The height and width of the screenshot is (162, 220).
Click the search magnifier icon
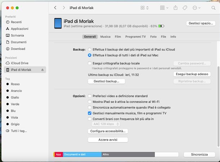click(x=213, y=8)
